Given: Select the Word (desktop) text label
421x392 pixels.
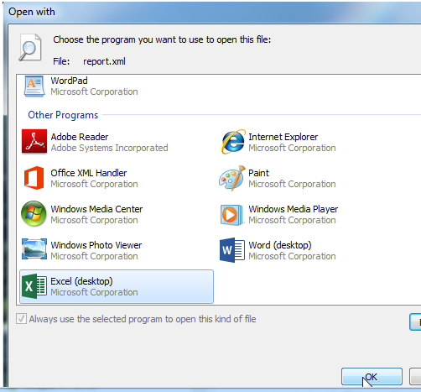Looking at the screenshot, I should [280, 245].
